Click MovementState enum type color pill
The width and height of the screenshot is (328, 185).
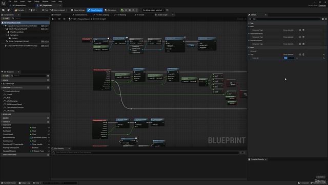click(31, 138)
